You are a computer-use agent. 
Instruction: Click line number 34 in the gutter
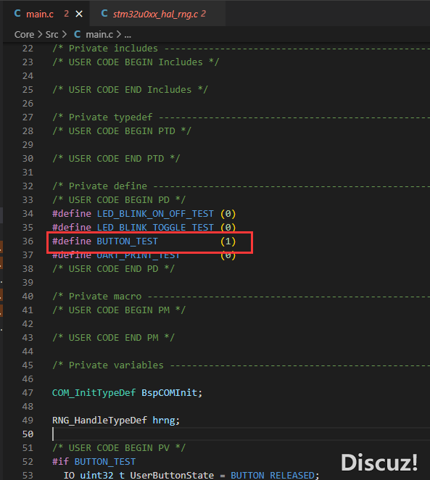28,214
